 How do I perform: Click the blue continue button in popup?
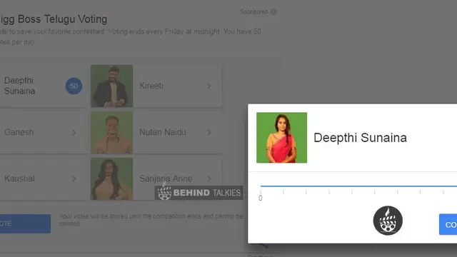(448, 224)
